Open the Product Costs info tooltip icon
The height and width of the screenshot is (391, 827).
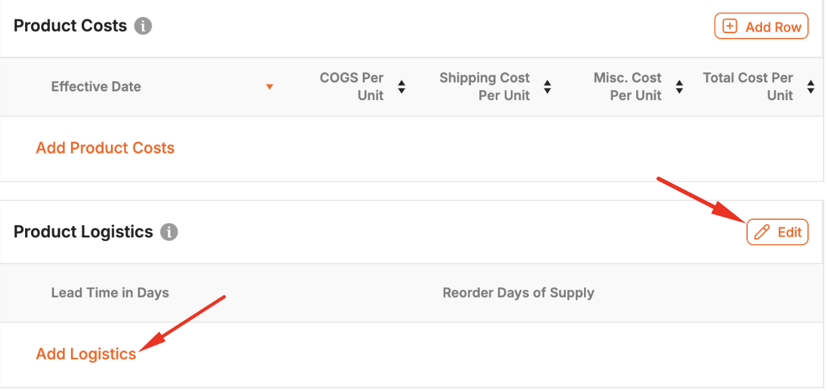[143, 26]
